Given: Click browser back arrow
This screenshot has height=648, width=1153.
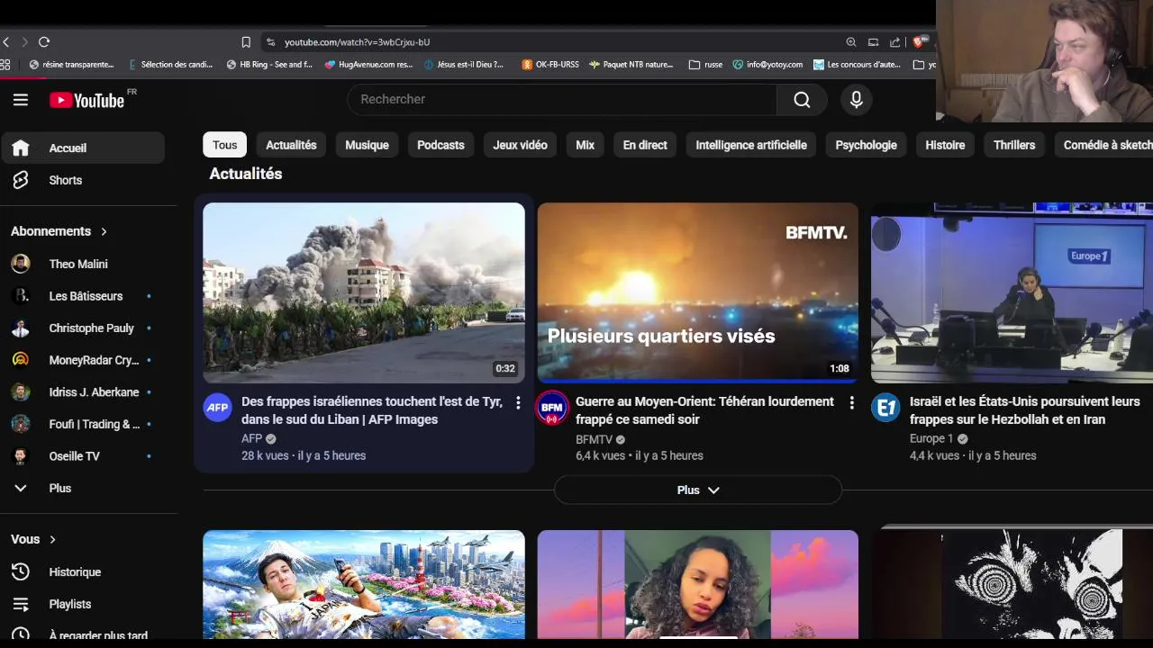Looking at the screenshot, I should [x=6, y=42].
